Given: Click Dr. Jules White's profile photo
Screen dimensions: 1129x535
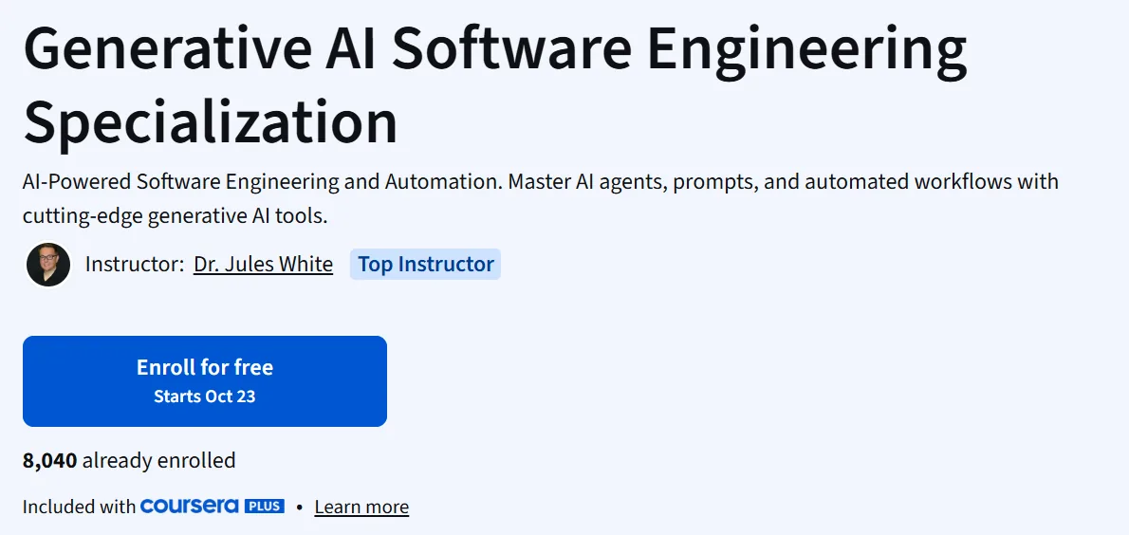Looking at the screenshot, I should click(x=48, y=265).
